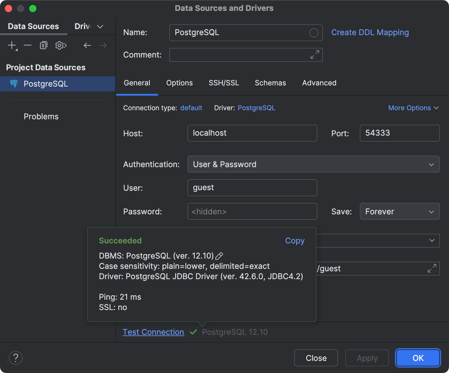This screenshot has height=373, width=449.
Task: Click the add data source plus icon
Action: tap(12, 45)
